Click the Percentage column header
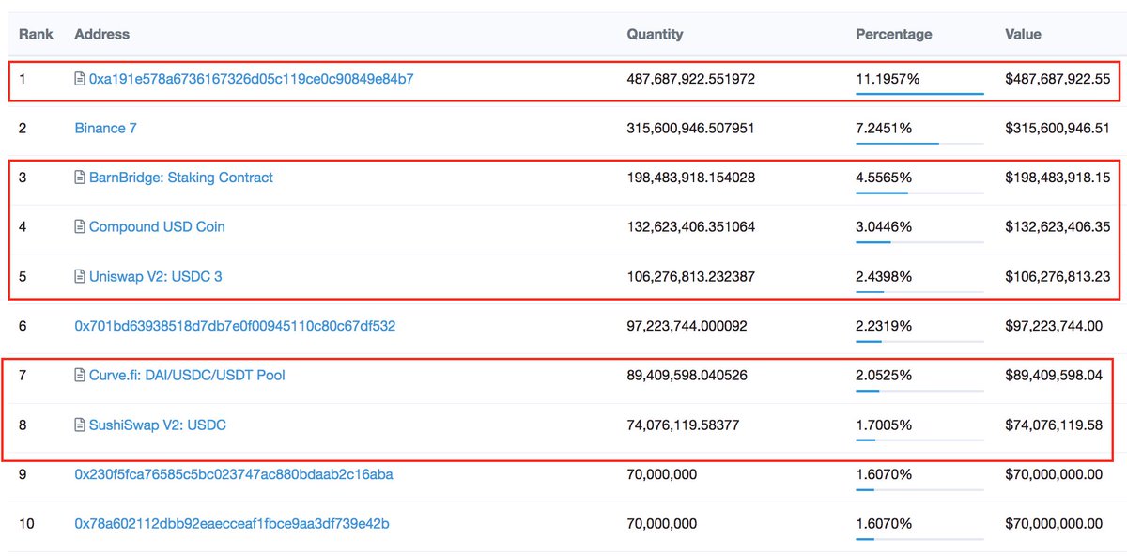 (894, 34)
